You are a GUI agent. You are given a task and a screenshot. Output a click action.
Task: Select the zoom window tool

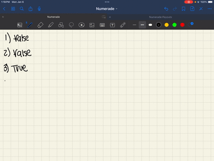20,25
